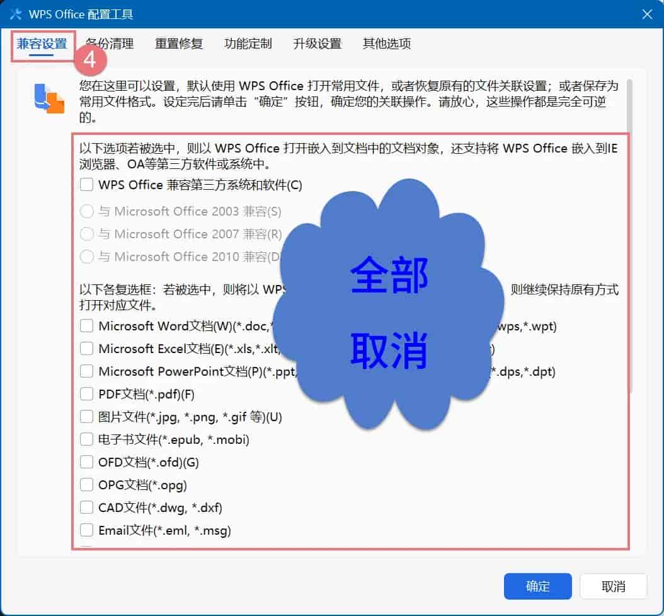Open the 其他选项 tab
The width and height of the screenshot is (664, 616).
click(x=387, y=44)
